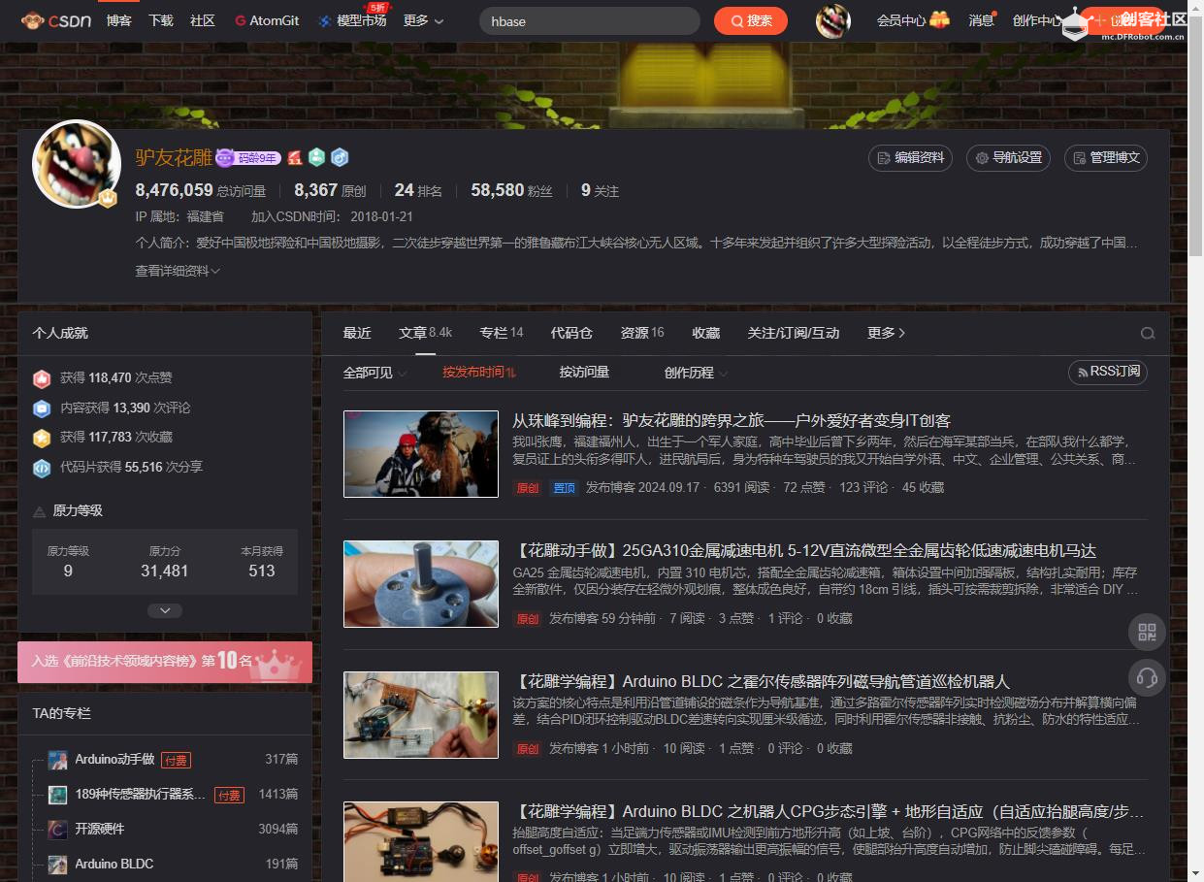Open 模型市场 in the navigation bar
Viewport: 1204px width, 882px height.
353,20
